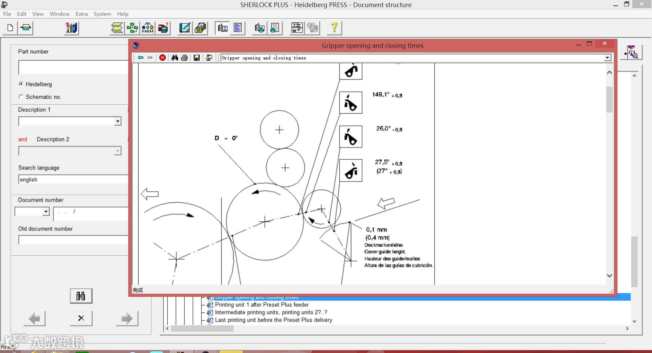Image resolution: width=652 pixels, height=353 pixels.
Task: Click the icon at main window's right edge
Action: (x=632, y=52)
